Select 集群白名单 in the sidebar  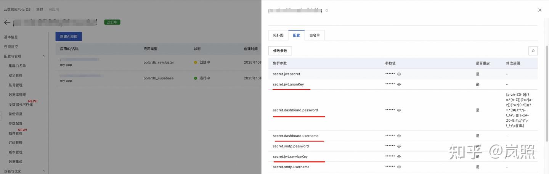[17, 66]
